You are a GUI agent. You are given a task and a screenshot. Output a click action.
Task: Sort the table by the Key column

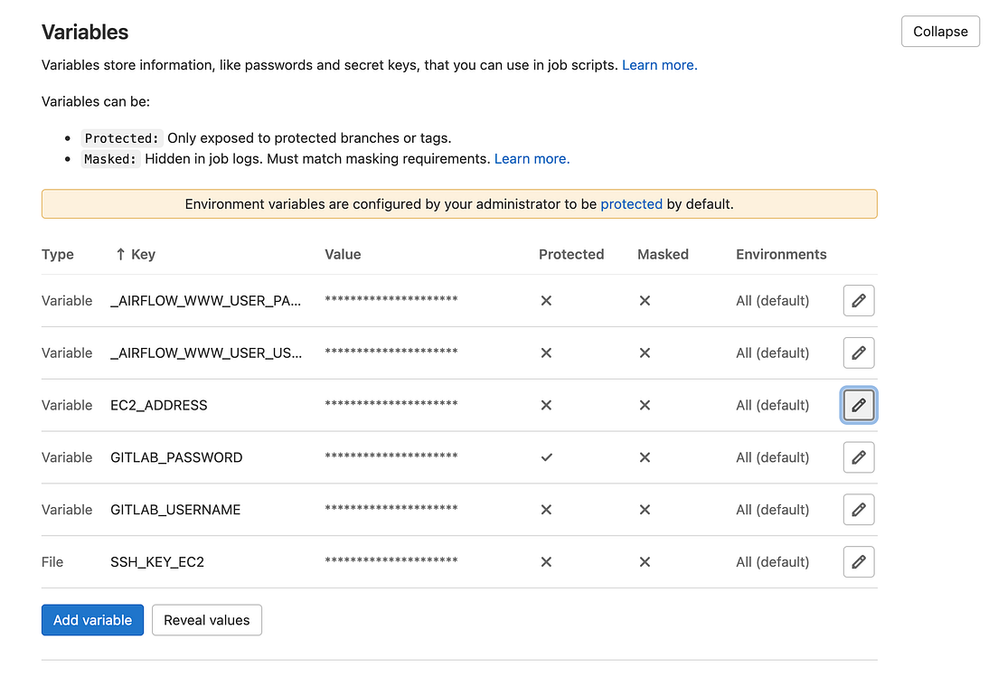(136, 254)
